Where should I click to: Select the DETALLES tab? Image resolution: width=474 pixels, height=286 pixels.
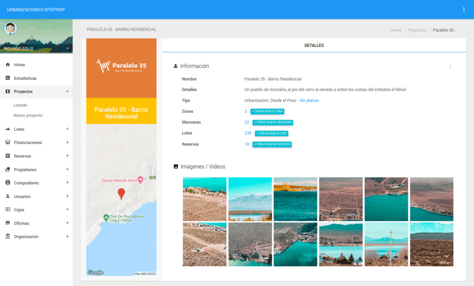[x=314, y=45]
